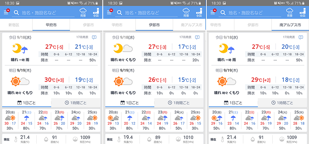This screenshot has width=309, height=144.
Task: Open the hamburger menu in the middle screen
Action: (x=109, y=12)
